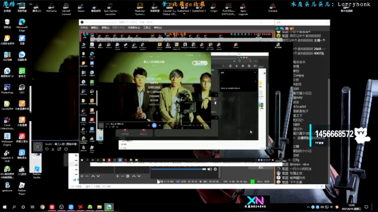This screenshot has height=212, width=378.
Task: Launch OBS from the desktop shortcut
Action: pyautogui.click(x=22, y=88)
